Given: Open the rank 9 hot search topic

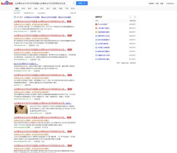Looking at the screenshot, I should tap(104, 55).
